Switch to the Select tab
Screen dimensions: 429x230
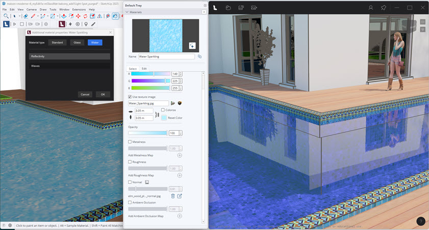[133, 69]
